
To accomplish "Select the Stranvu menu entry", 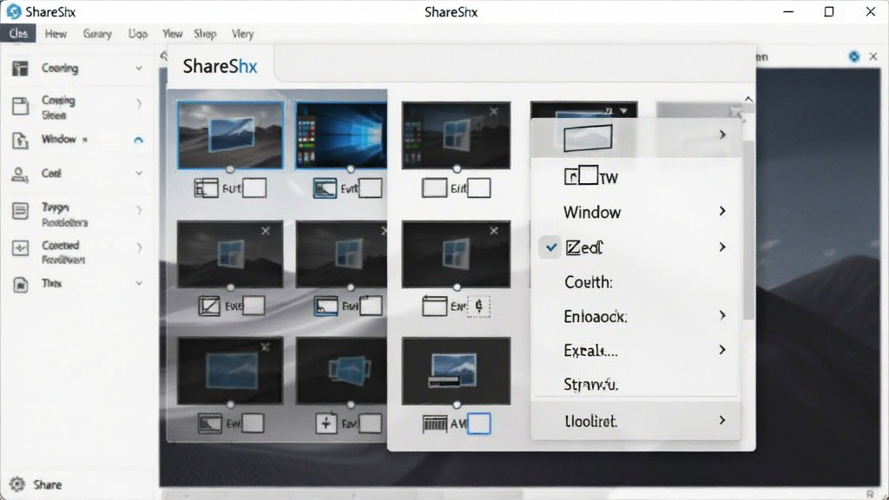I will [636, 385].
